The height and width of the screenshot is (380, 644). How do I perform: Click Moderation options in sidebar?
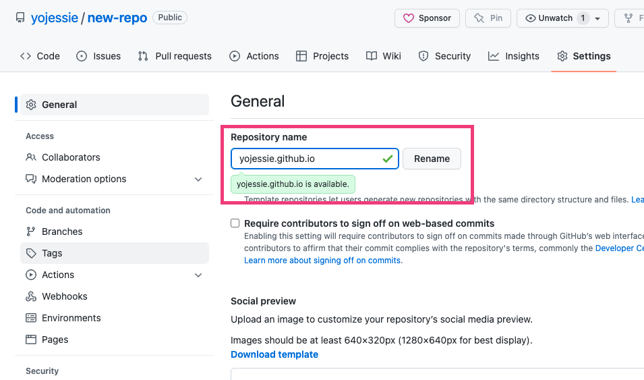tap(84, 179)
